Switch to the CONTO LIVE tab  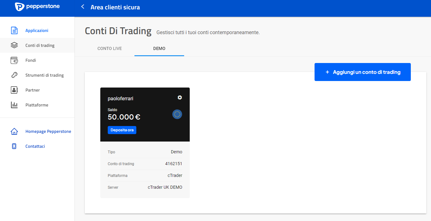click(110, 48)
